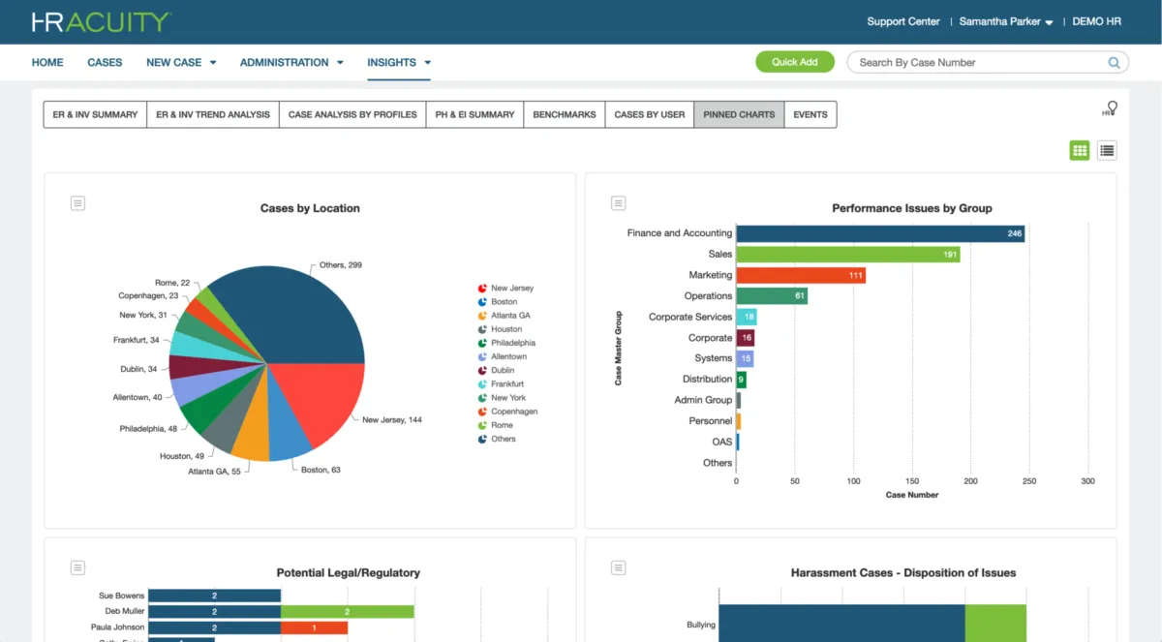
Task: Open the Performance Issues by Group chart menu
Action: pyautogui.click(x=619, y=202)
